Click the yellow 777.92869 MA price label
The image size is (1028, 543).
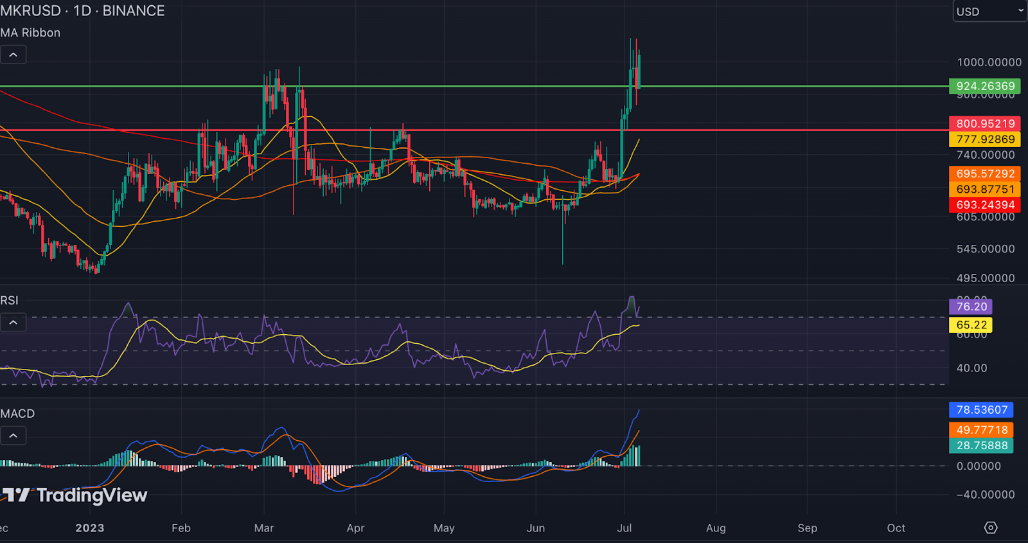[985, 139]
